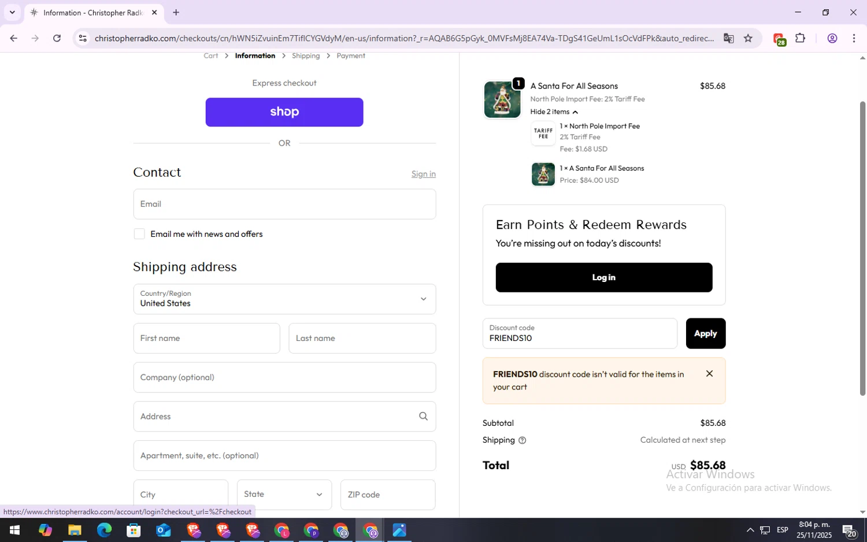Open the Chrome three-dot menu
Screen dimensions: 867x542
(854, 38)
